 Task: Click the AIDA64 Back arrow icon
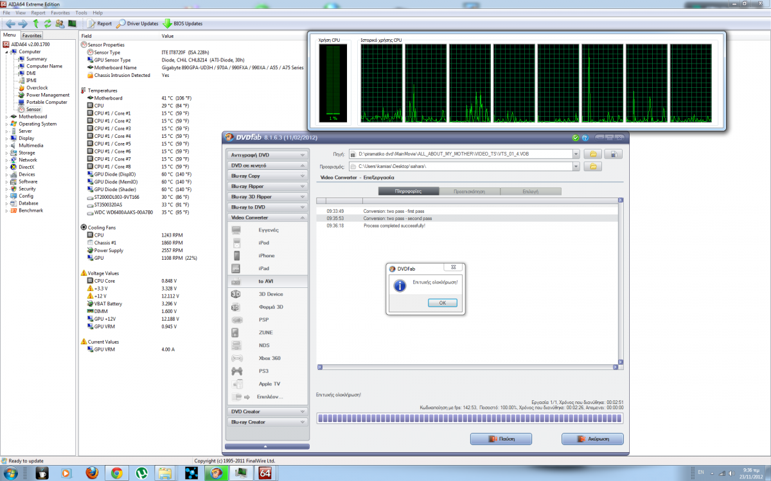pos(10,24)
